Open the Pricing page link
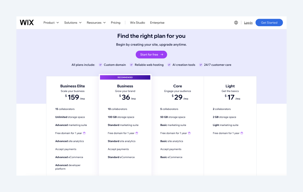This screenshot has height=192, width=303. click(115, 23)
